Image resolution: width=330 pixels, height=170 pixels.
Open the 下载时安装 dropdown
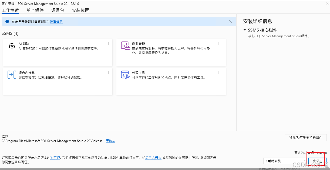tap(285, 161)
